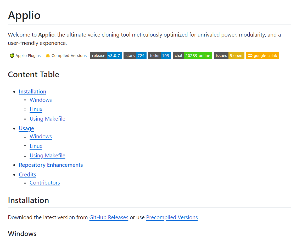Go to Windows under Usage list

(41, 136)
